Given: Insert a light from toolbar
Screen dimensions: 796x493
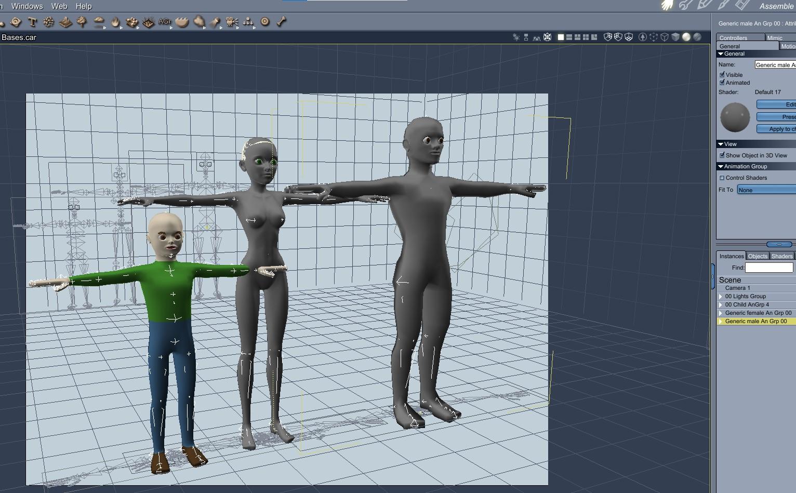Looking at the screenshot, I should 215,22.
